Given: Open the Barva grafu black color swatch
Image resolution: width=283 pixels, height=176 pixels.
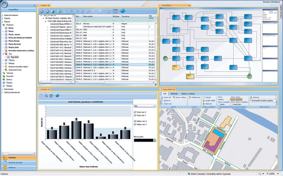Looking at the screenshot, I should click(143, 140).
